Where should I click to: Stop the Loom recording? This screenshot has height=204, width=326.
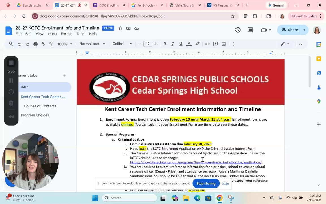11,63
